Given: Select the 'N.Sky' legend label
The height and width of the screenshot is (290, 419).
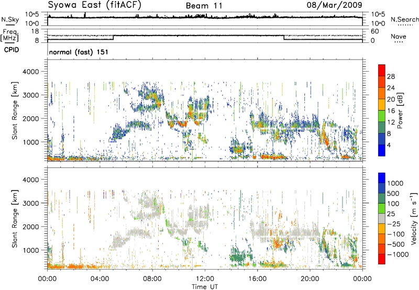Looking at the screenshot, I should coord(10,19).
